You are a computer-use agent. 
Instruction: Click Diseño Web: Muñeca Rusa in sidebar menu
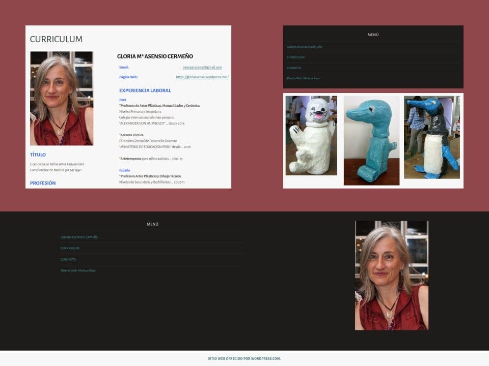tap(303, 78)
